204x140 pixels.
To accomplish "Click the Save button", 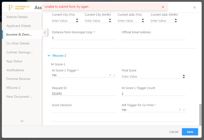I will pos(190,132).
